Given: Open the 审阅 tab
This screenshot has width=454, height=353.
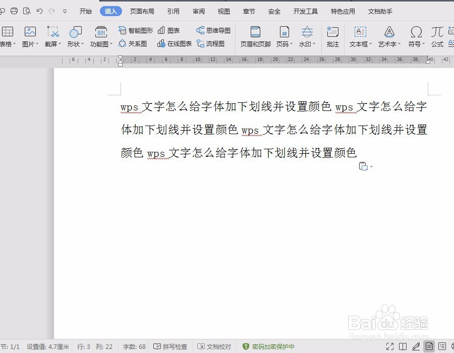Looking at the screenshot, I should tap(199, 11).
